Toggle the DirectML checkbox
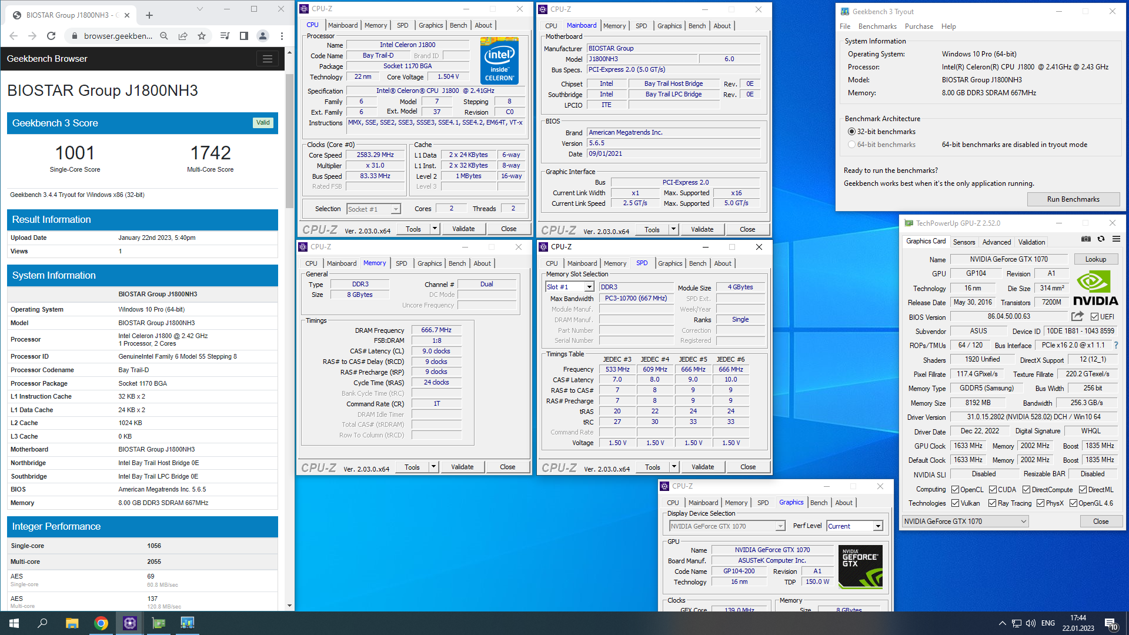Viewport: 1129px width, 635px height. (x=1083, y=490)
